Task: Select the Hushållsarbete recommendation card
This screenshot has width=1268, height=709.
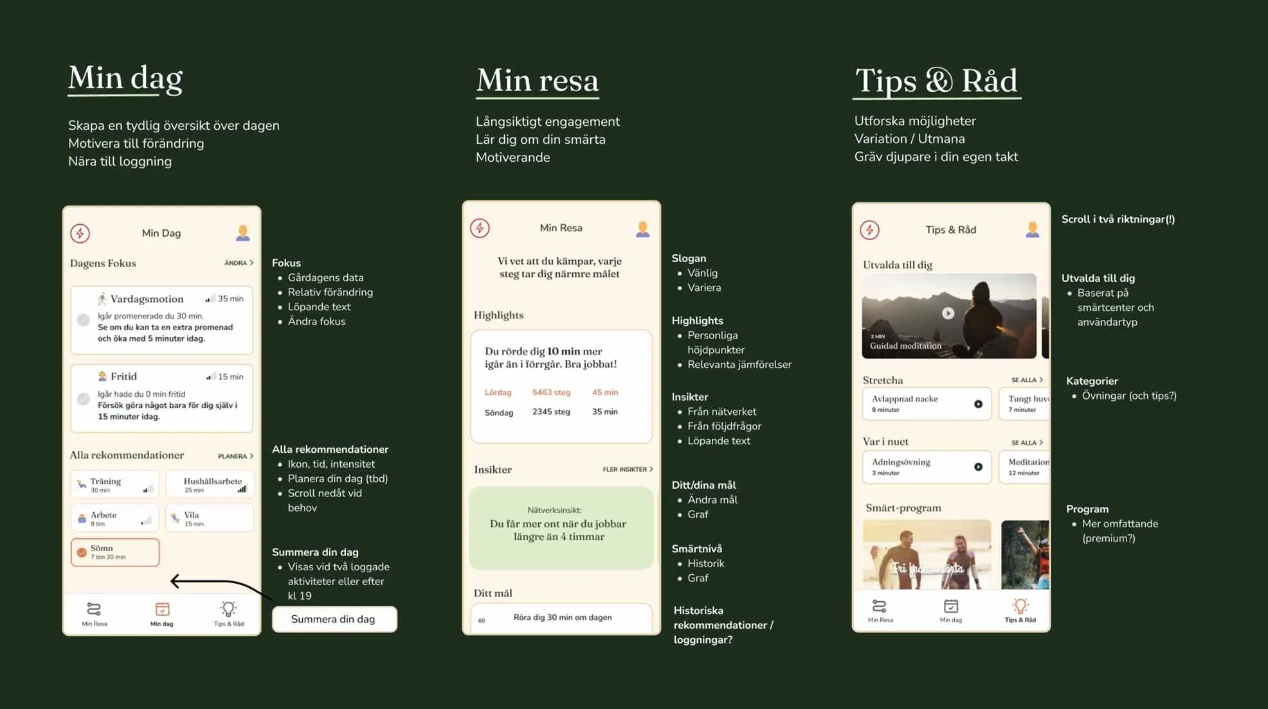Action: (x=210, y=485)
